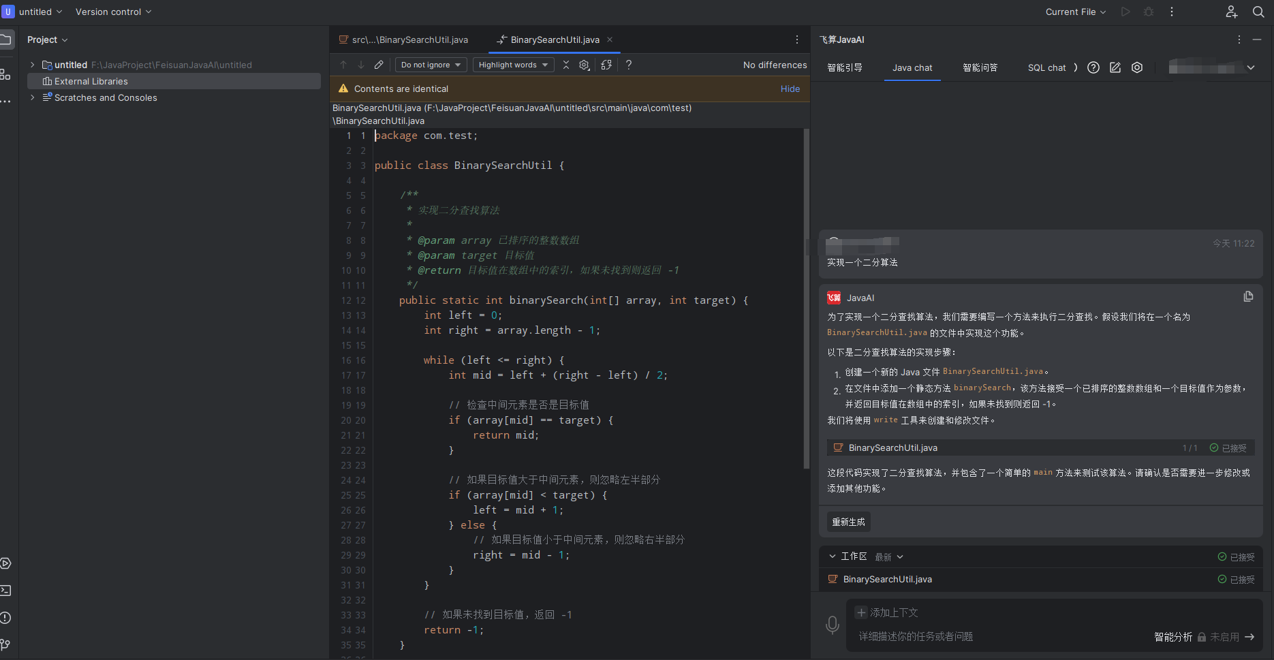Click the Debug bug icon
Screen dimensions: 1274x660
coord(1149,12)
